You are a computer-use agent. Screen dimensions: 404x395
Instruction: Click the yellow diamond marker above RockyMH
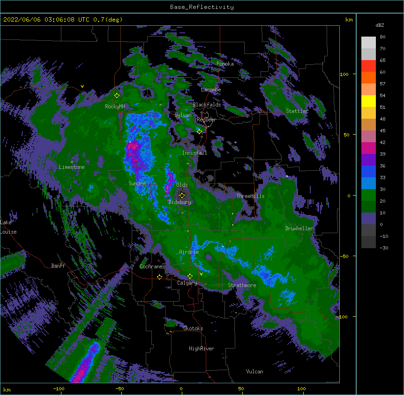(117, 96)
